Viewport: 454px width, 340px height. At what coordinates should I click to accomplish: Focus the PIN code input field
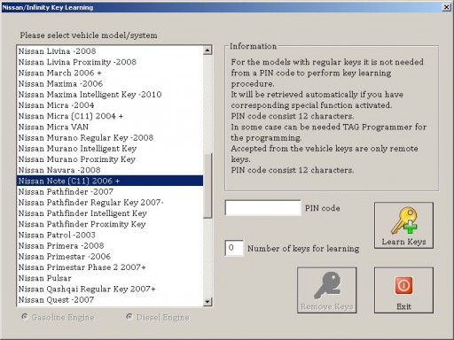tap(262, 208)
